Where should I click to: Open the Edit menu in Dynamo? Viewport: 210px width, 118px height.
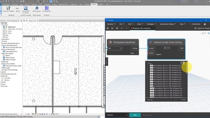(x=131, y=24)
